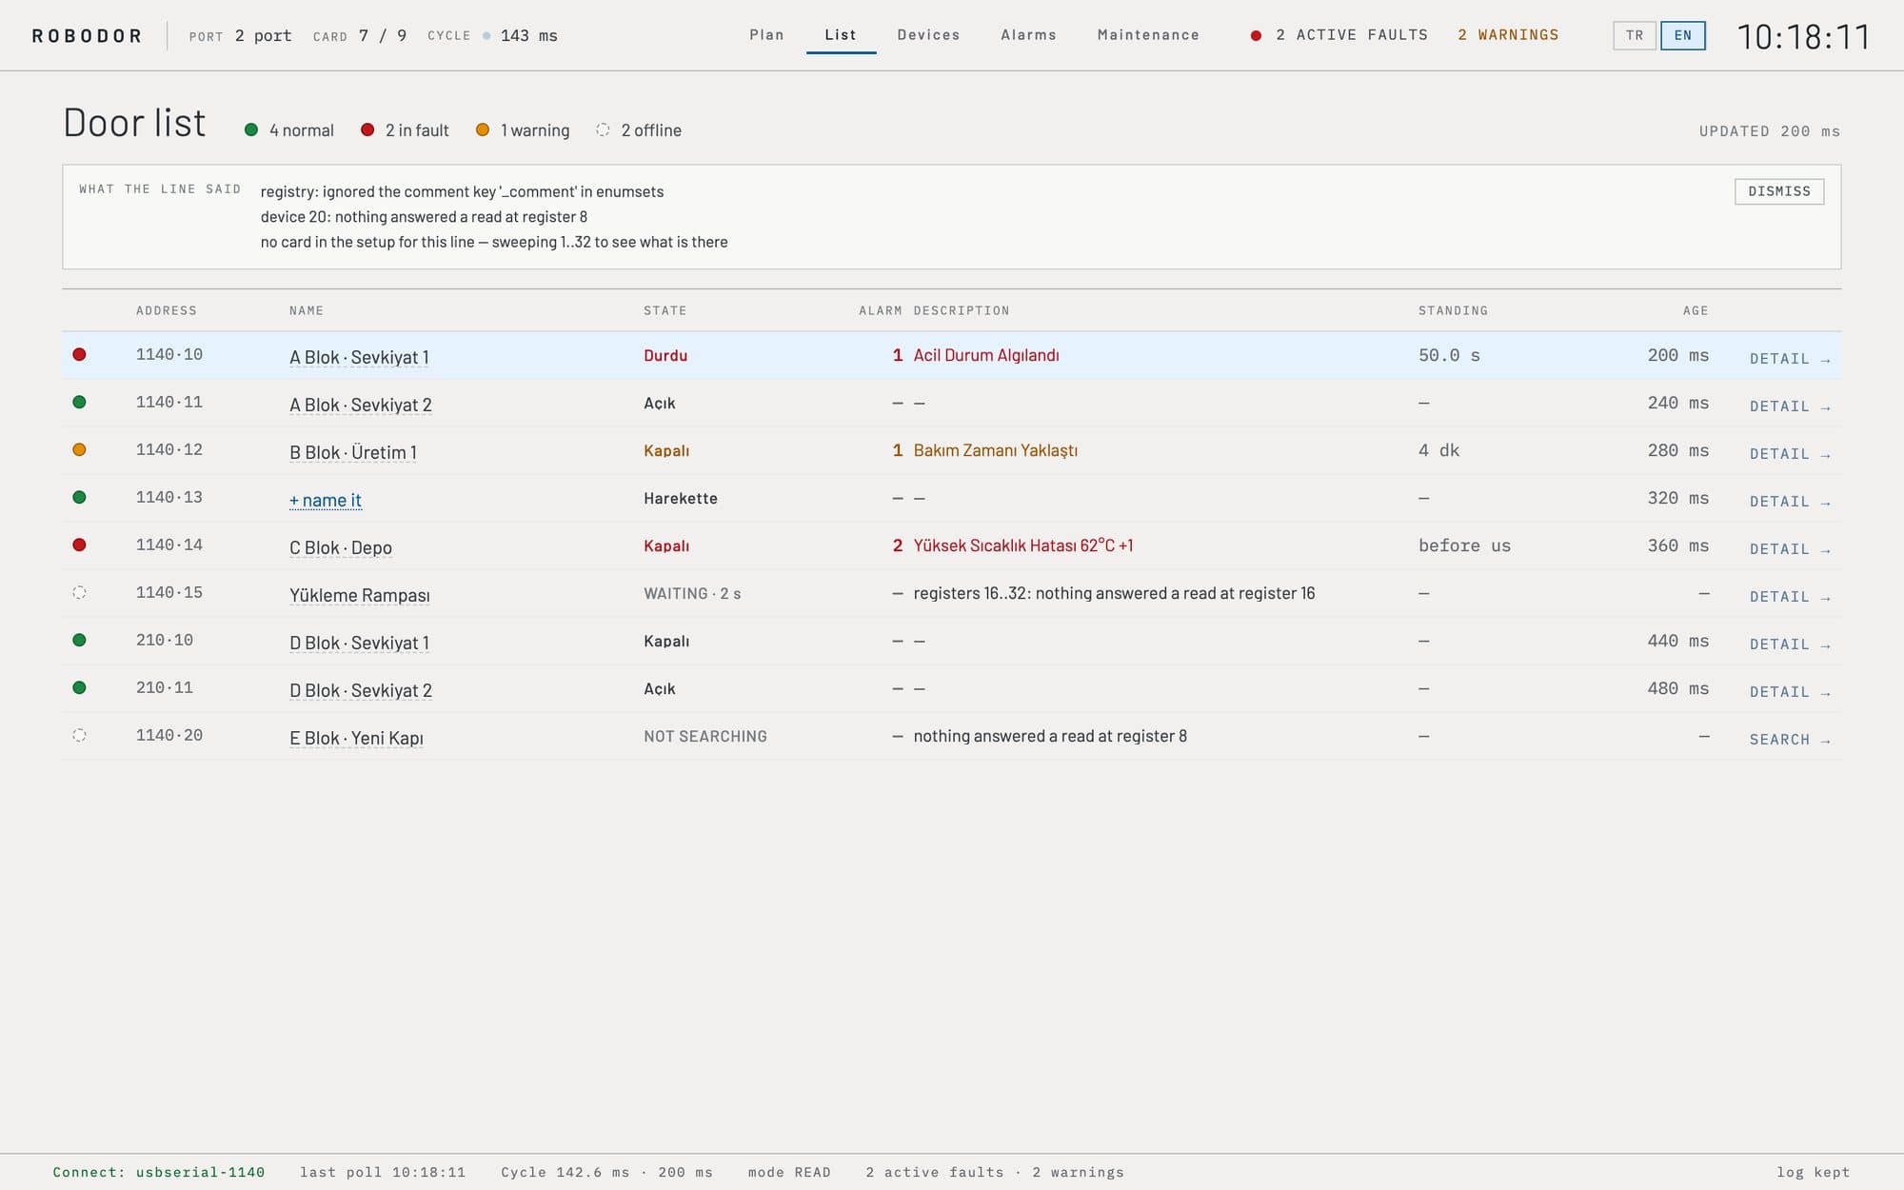Click the 'C Blok · Depo' name

click(341, 547)
